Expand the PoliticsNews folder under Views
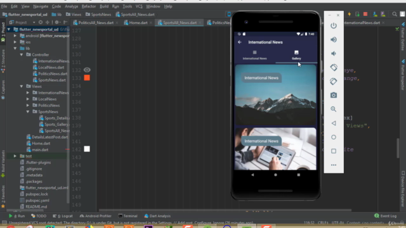Screen dimensions: 406x228 coord(28,106)
